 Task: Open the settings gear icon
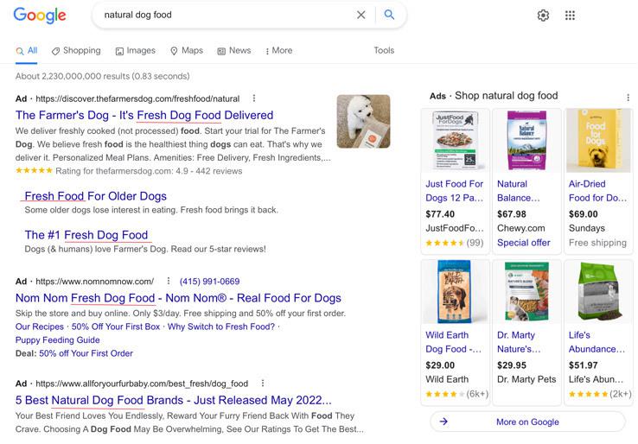tap(543, 16)
